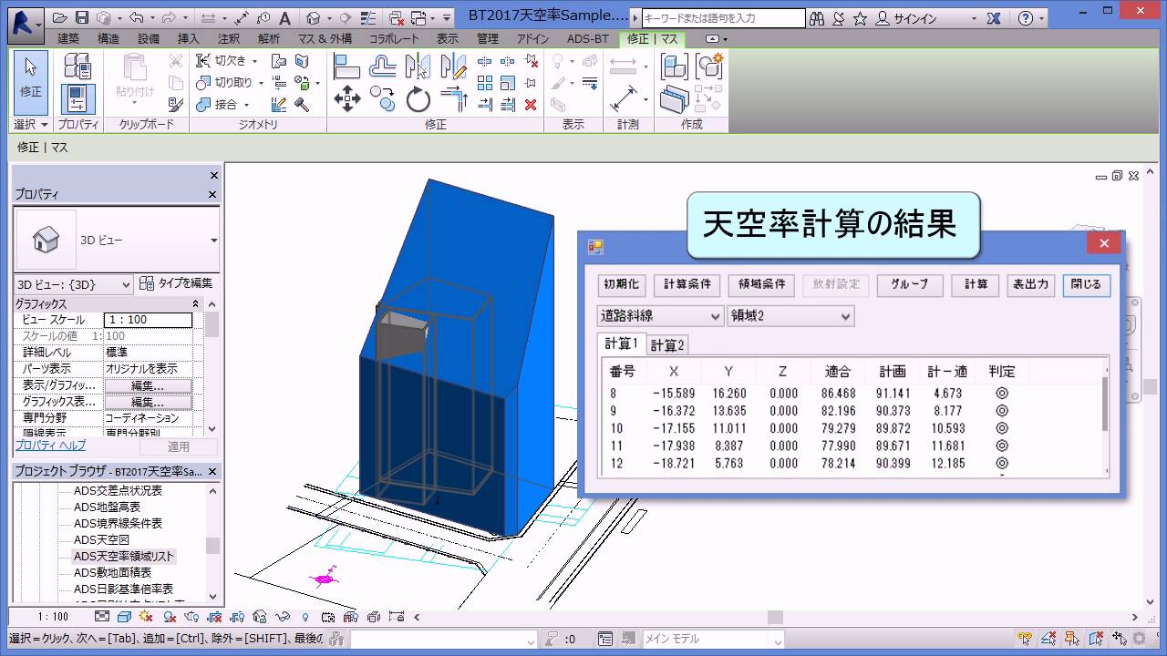Click the 領域条件 button
The image size is (1167, 656).
(761, 284)
